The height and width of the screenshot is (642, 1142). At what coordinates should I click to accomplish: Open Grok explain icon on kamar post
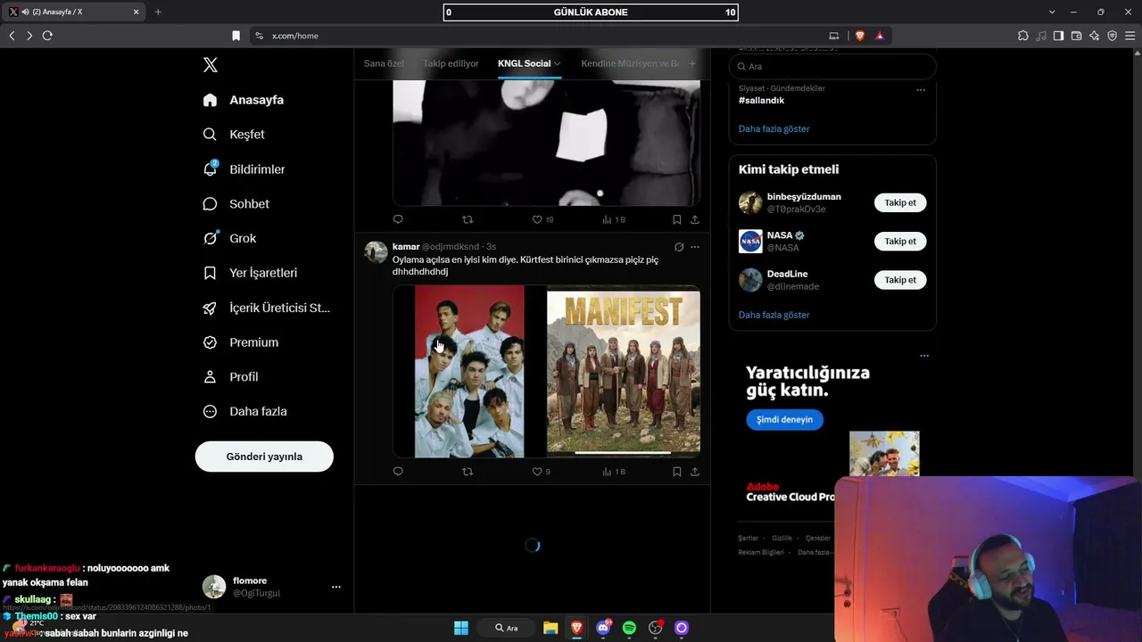[x=679, y=247]
